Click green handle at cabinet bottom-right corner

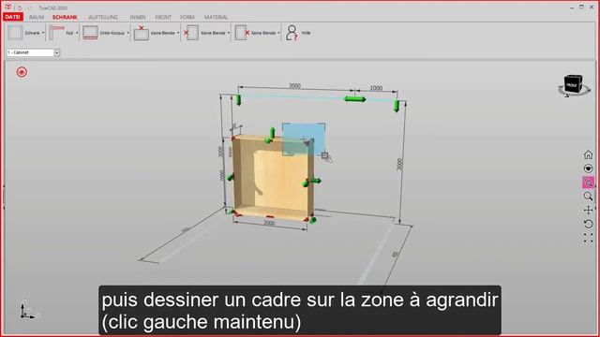(x=312, y=221)
